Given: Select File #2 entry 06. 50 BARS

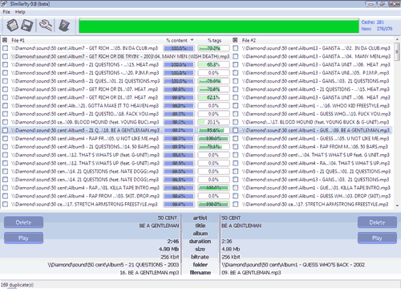Looking at the screenshot, I should coord(315,147).
